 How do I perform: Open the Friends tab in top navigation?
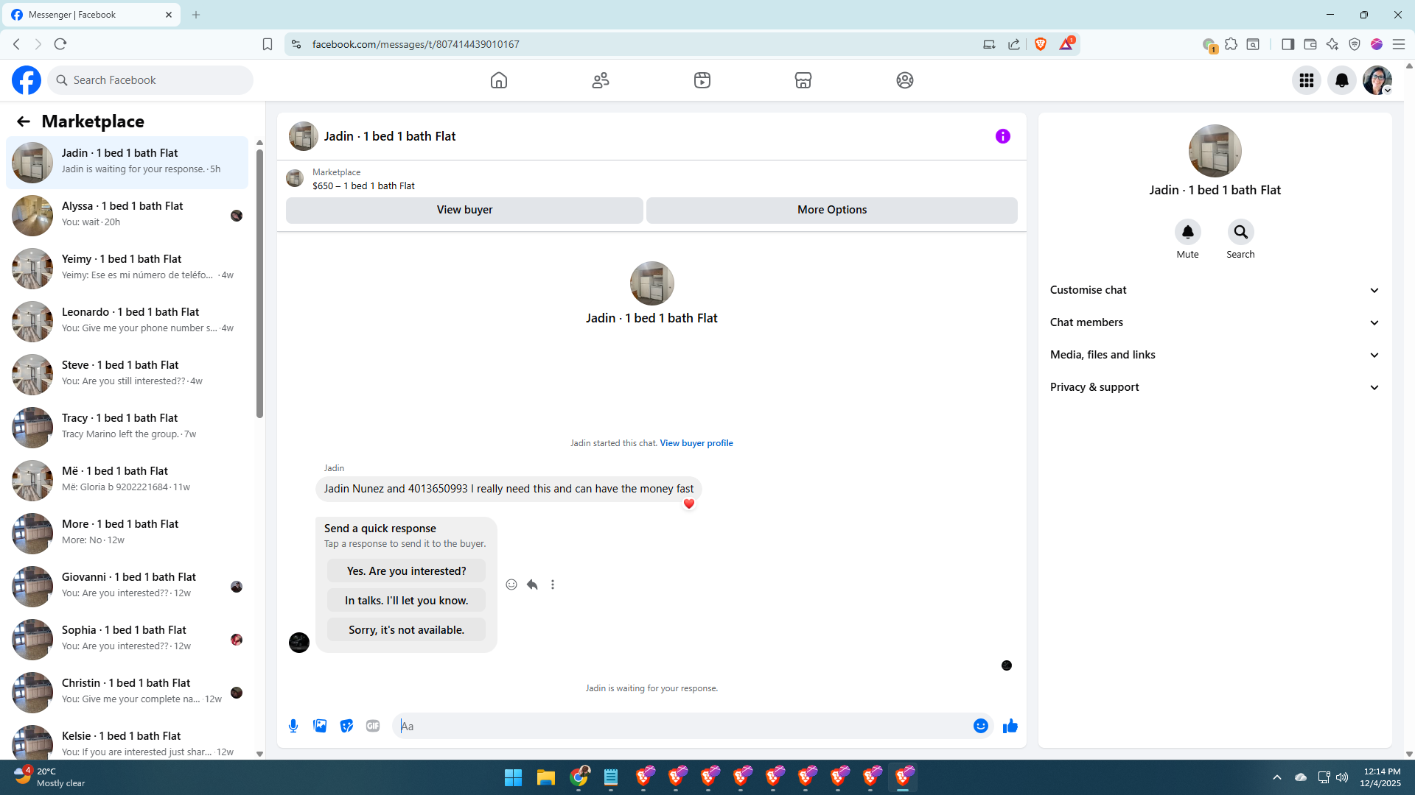tap(601, 80)
